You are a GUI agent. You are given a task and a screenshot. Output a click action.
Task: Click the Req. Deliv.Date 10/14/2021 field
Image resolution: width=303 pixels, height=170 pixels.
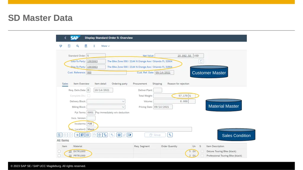tap(103, 90)
